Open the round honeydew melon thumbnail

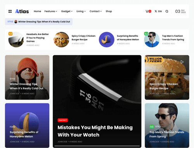click(x=107, y=40)
